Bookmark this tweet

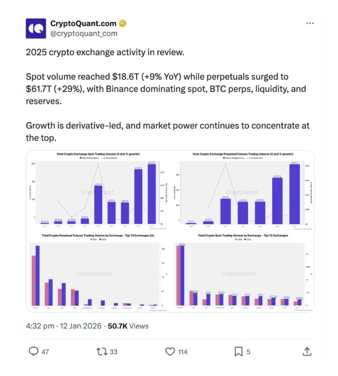click(238, 352)
